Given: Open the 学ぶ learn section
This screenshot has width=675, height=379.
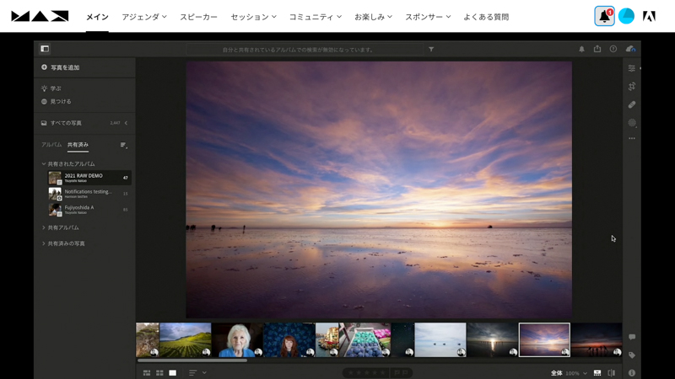Looking at the screenshot, I should pyautogui.click(x=51, y=88).
